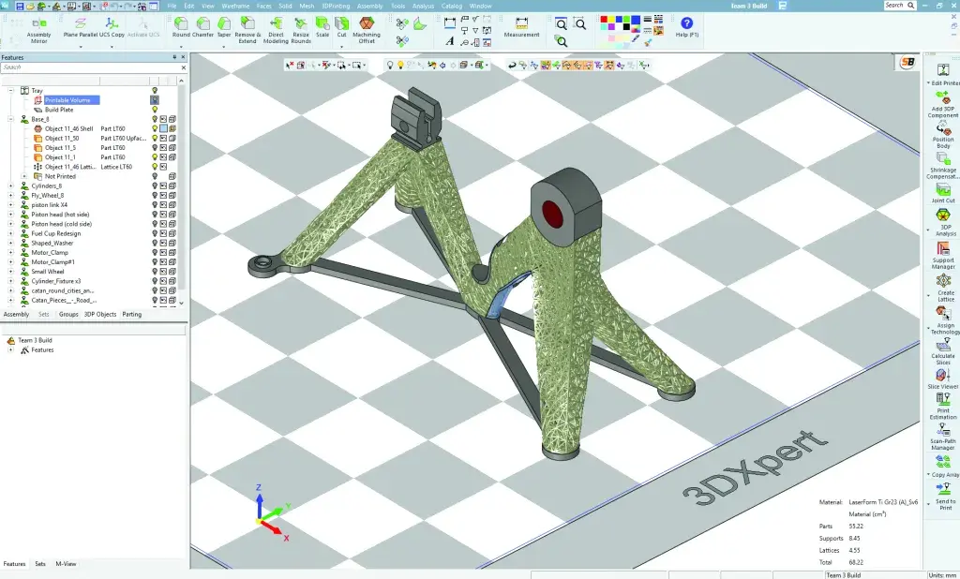Screen dimensions: 960x579
Task: Collapse the Base_8 tree node
Action: tap(10, 118)
